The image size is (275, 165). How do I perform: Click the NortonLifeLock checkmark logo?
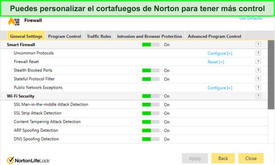point(11,160)
